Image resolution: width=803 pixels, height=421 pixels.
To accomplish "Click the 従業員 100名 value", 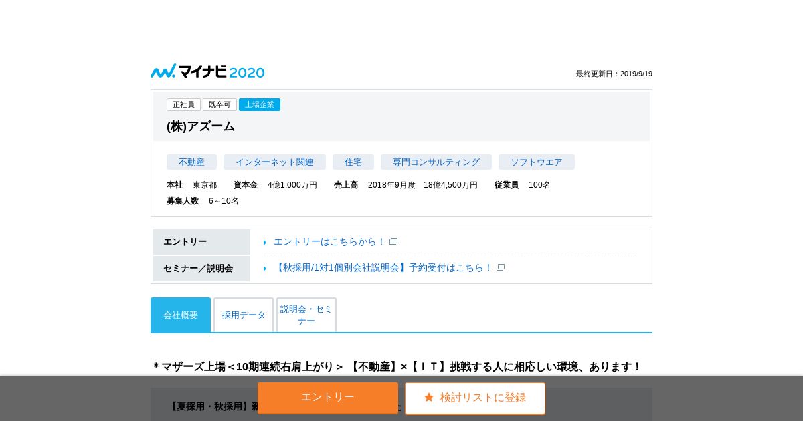I will pos(539,185).
